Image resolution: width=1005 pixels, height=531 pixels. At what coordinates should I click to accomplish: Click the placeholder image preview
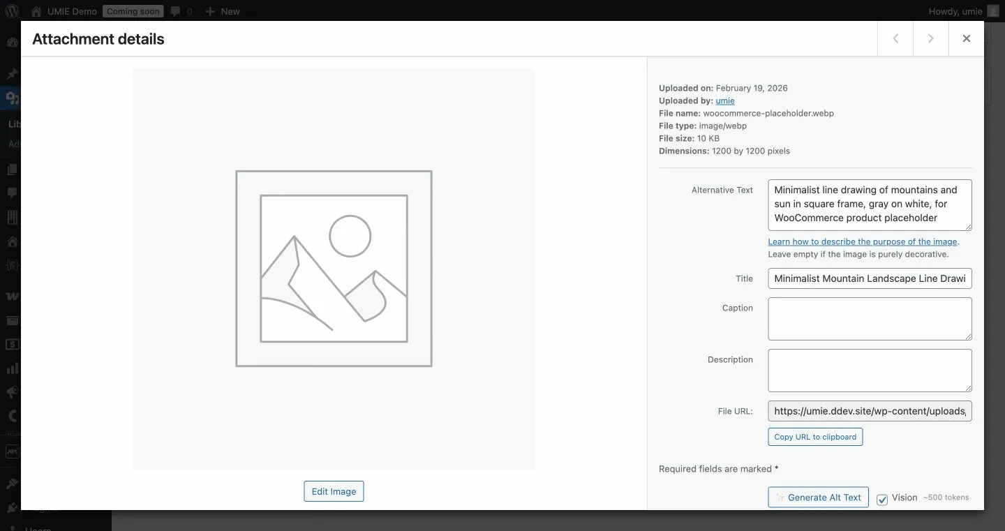(x=334, y=269)
